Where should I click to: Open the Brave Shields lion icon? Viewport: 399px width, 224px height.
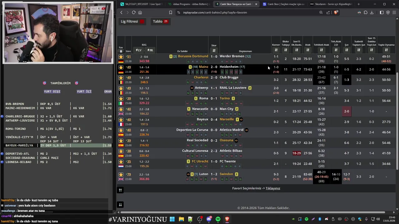click(x=336, y=12)
